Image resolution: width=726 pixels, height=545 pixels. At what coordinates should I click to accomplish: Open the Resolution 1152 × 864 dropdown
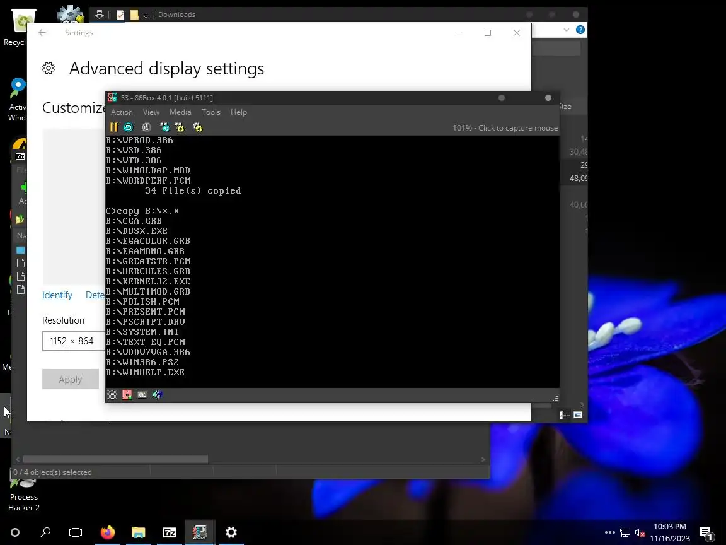coord(74,341)
